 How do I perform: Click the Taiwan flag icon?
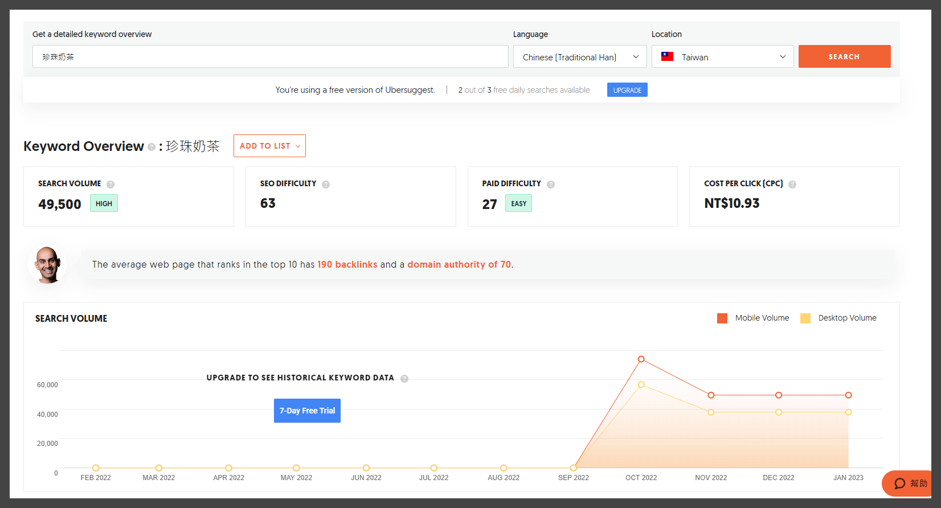pyautogui.click(x=667, y=57)
